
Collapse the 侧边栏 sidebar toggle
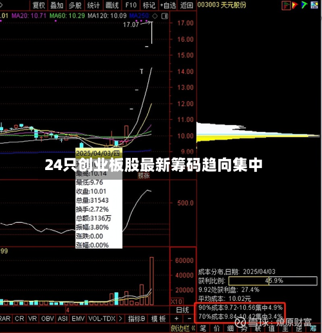pyautogui.click(x=183, y=328)
